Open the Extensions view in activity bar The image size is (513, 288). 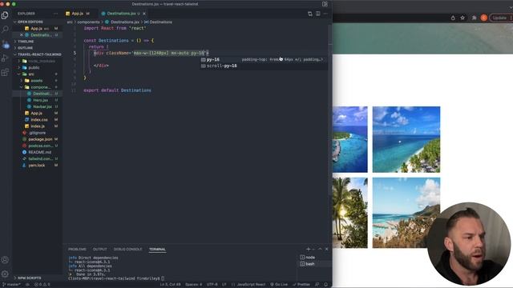click(x=5, y=72)
